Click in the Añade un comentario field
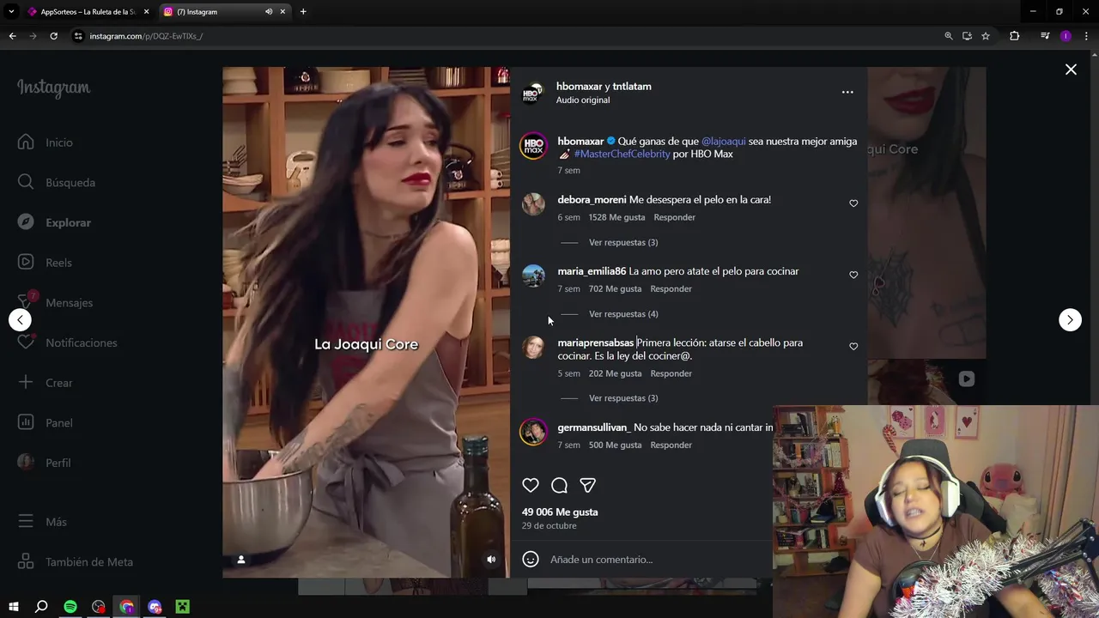This screenshot has width=1099, height=618. 657,560
